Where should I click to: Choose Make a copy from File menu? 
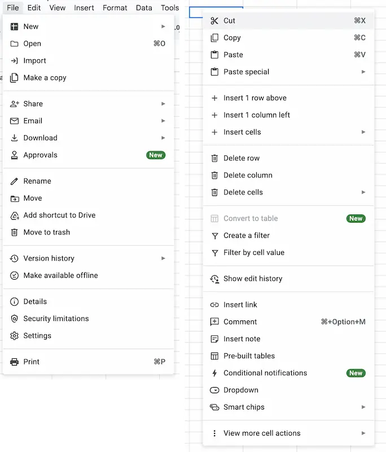tap(45, 78)
